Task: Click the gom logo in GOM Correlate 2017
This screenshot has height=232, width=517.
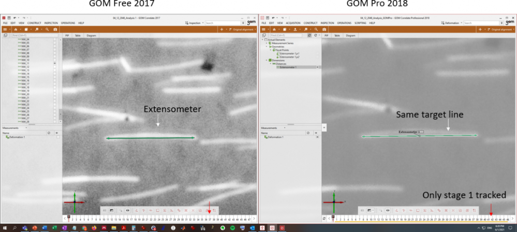Action: [x=251, y=23]
